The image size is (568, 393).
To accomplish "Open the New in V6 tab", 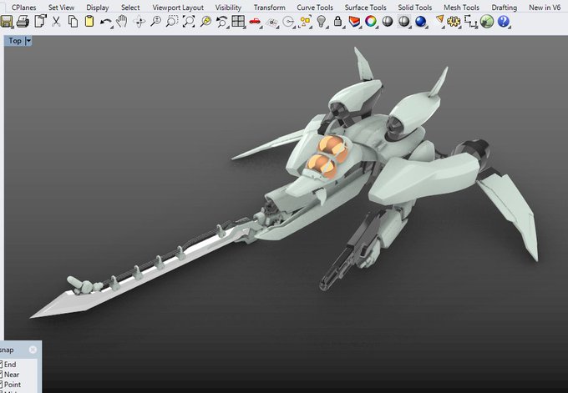I will click(545, 8).
